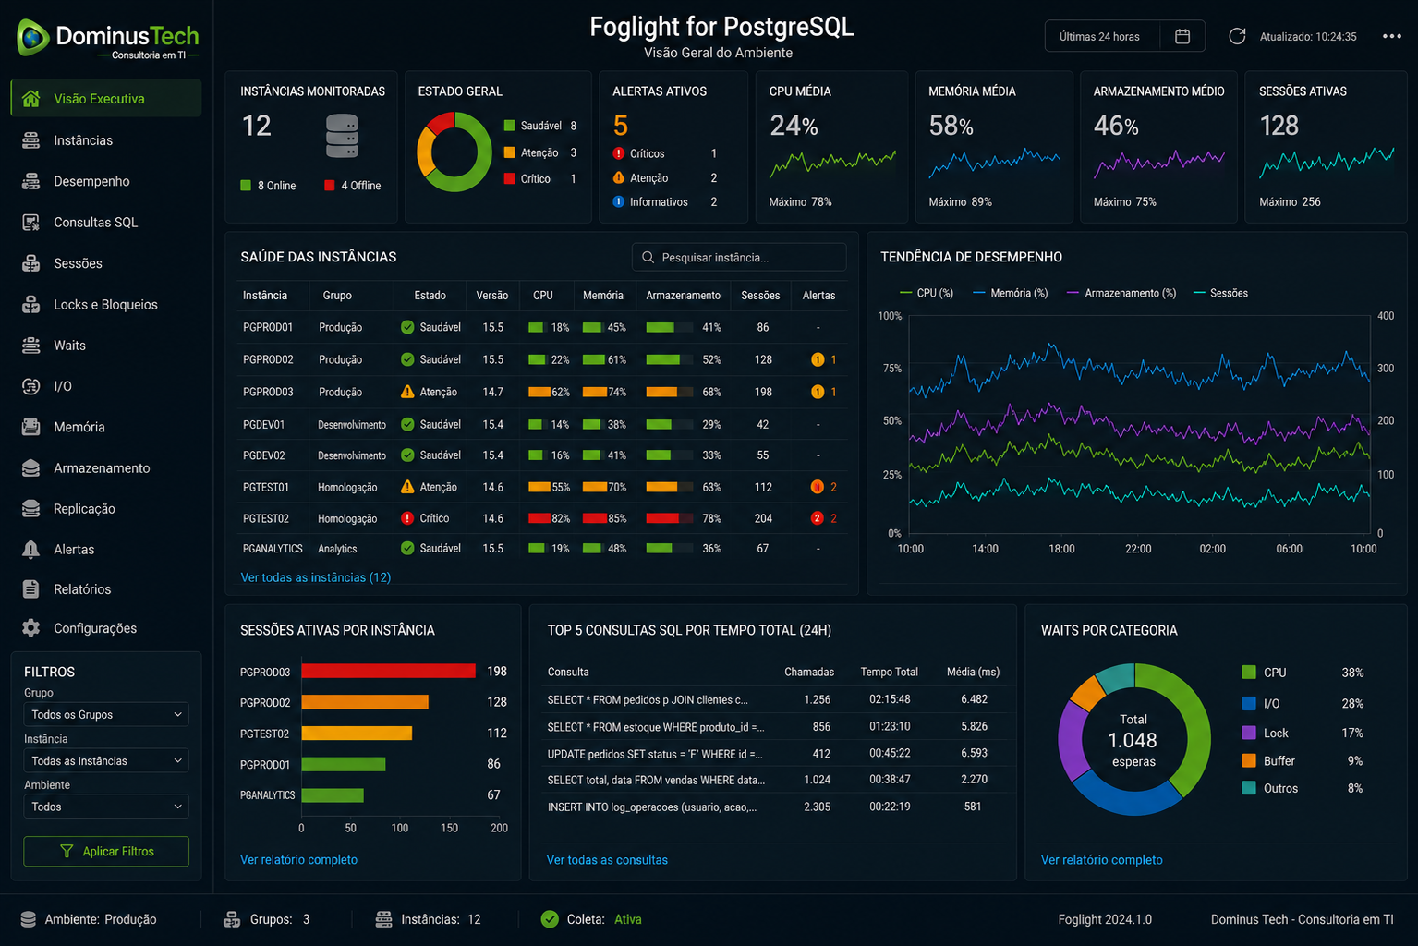Image resolution: width=1418 pixels, height=946 pixels.
Task: Click the Pesquisar instância search field
Action: 739,257
